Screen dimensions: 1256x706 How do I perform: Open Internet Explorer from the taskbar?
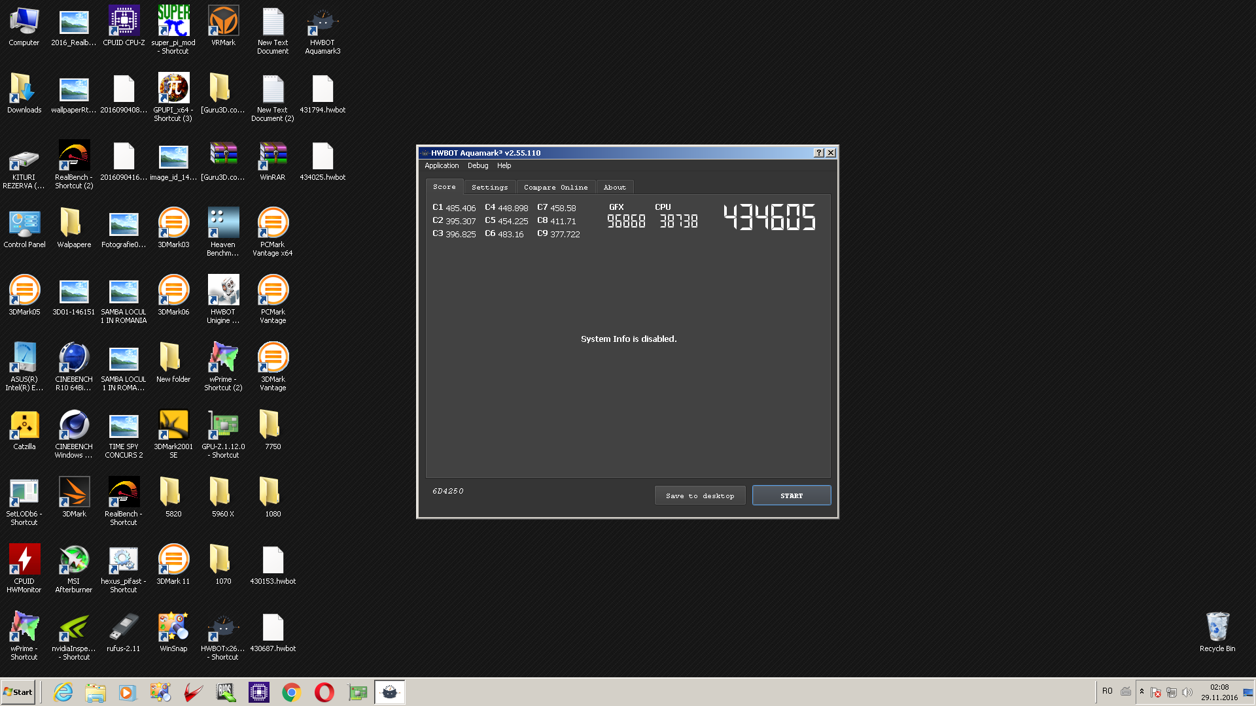63,692
